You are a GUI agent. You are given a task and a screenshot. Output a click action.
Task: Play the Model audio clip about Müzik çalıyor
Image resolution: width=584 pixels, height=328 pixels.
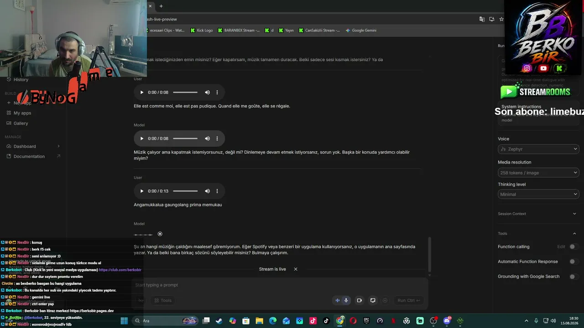click(142, 138)
